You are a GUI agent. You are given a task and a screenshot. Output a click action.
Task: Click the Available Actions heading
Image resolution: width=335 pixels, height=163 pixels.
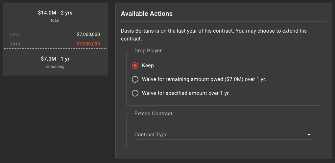pos(147,14)
